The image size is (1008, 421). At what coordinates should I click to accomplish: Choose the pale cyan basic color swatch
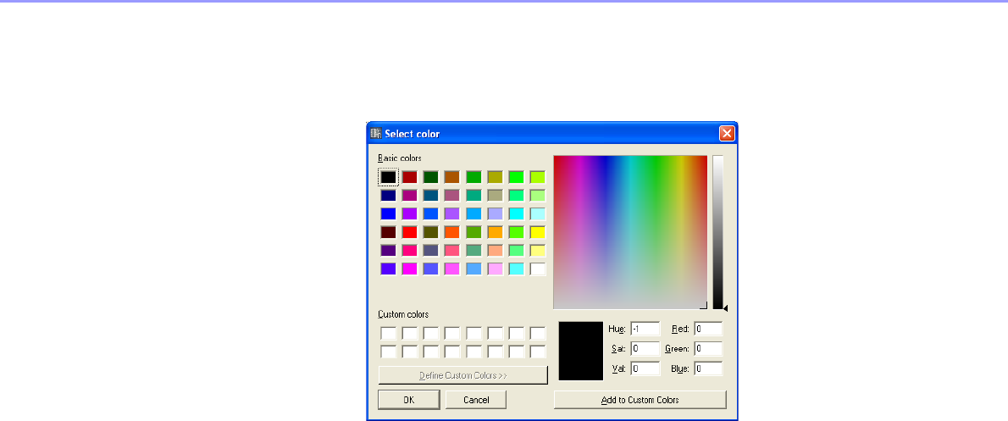point(537,214)
